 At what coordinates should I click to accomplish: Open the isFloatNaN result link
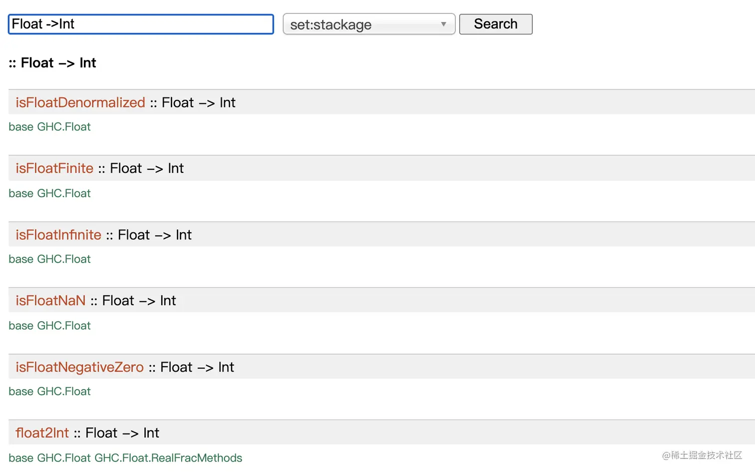click(50, 301)
